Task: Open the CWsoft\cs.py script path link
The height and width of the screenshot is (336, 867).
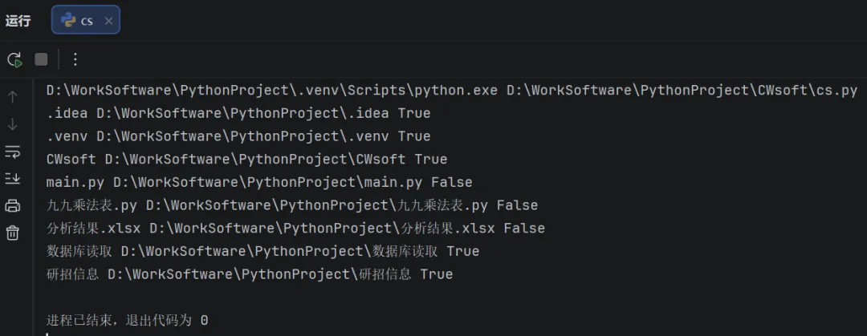Action: pos(682,91)
